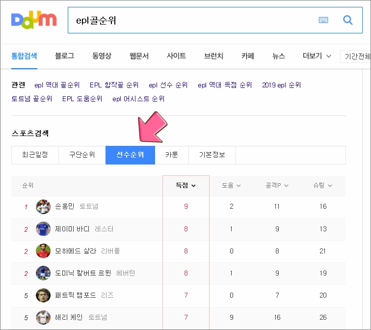The height and width of the screenshot is (330, 371).
Task: Open player name 모하메드 살라
Action: click(76, 251)
